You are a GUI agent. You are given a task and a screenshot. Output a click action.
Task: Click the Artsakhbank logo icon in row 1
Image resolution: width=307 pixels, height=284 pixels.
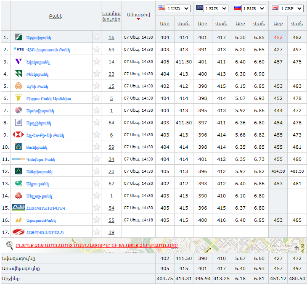pos(19,37)
